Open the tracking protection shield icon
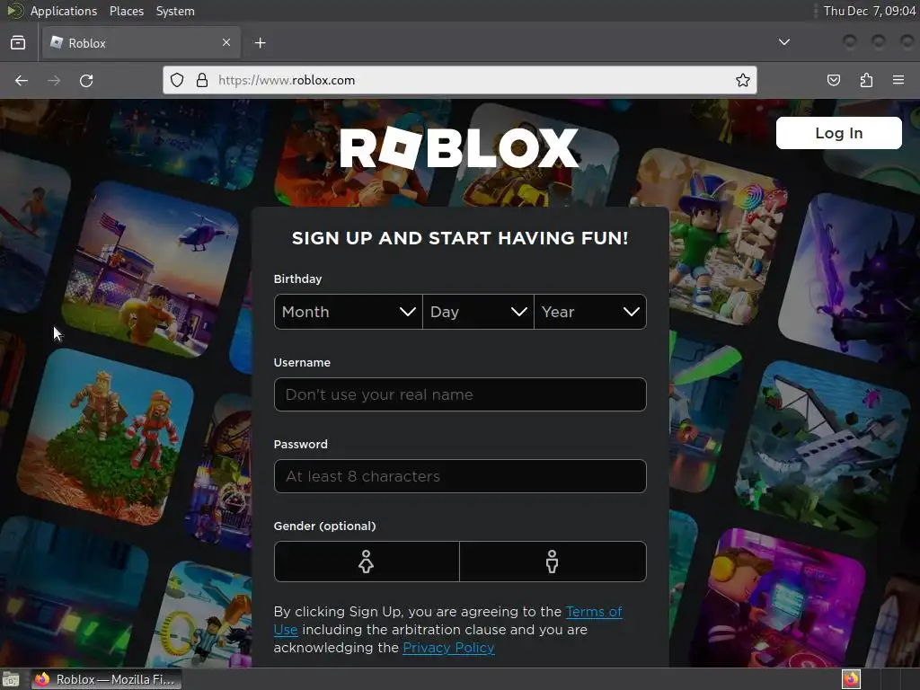This screenshot has width=920, height=690. coord(177,80)
